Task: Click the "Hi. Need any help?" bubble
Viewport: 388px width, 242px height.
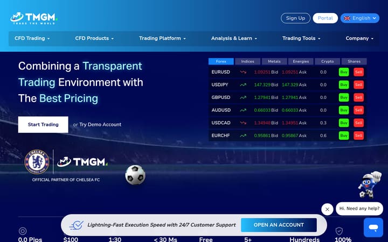Action: (x=359, y=209)
